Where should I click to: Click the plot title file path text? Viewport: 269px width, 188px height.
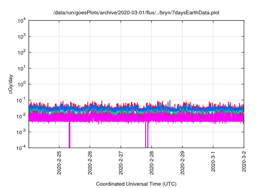tap(136, 13)
